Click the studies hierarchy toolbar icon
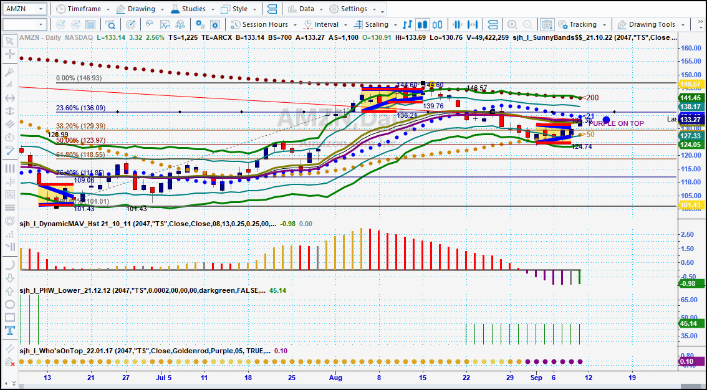707x390 pixels. (x=180, y=24)
